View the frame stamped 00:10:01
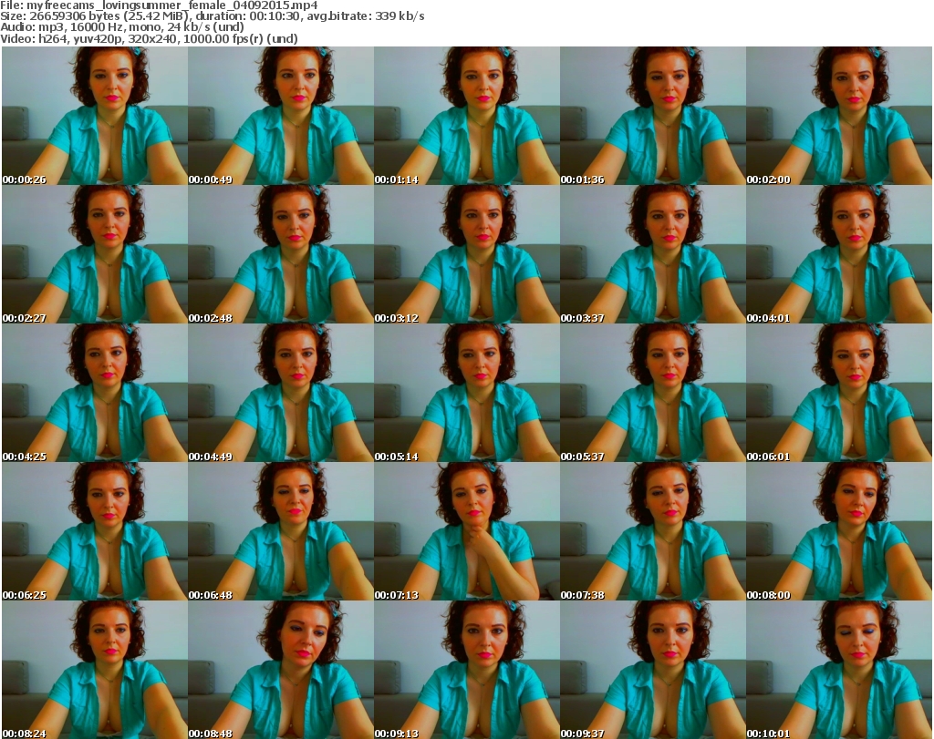 839,670
